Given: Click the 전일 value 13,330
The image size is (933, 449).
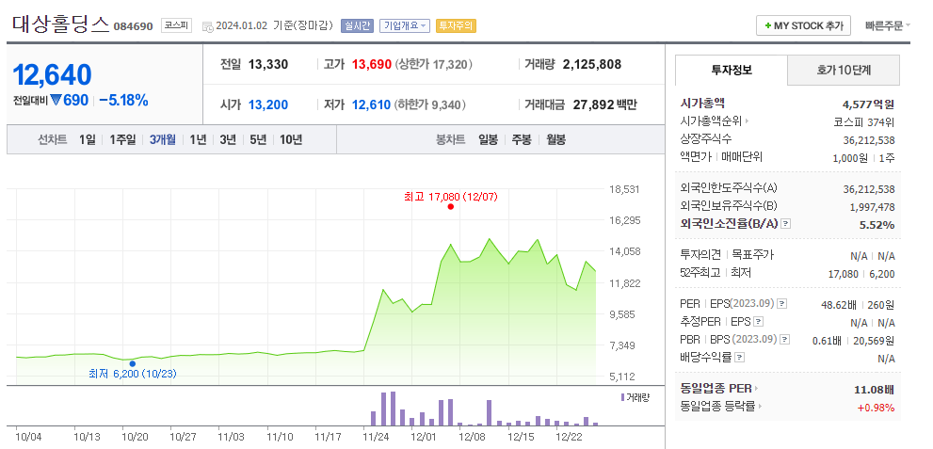Looking at the screenshot, I should tap(267, 64).
